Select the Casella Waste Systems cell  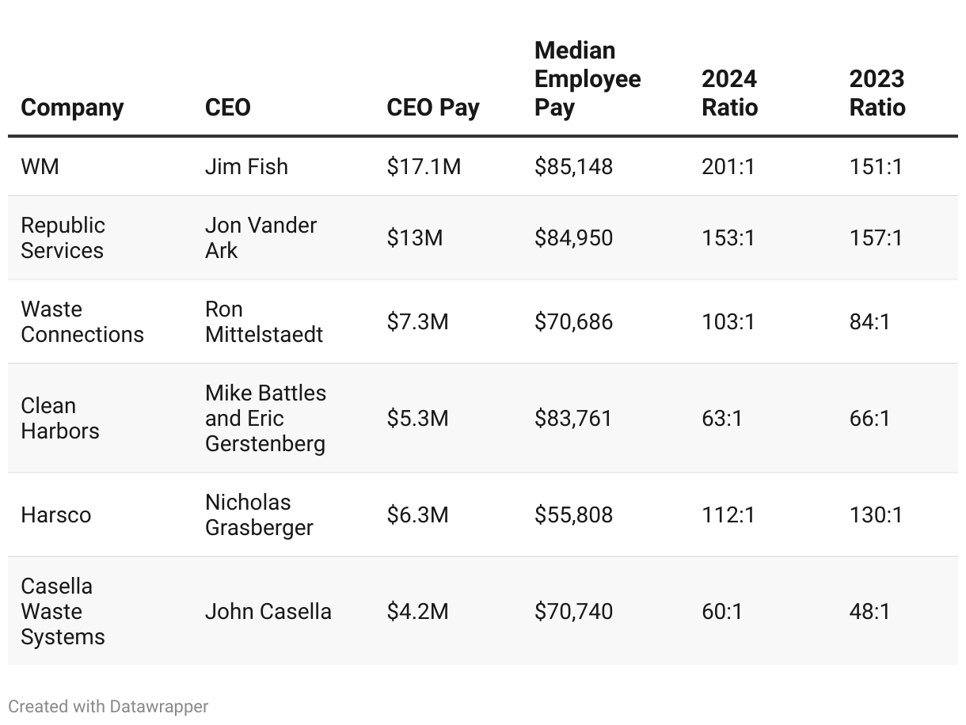click(63, 611)
